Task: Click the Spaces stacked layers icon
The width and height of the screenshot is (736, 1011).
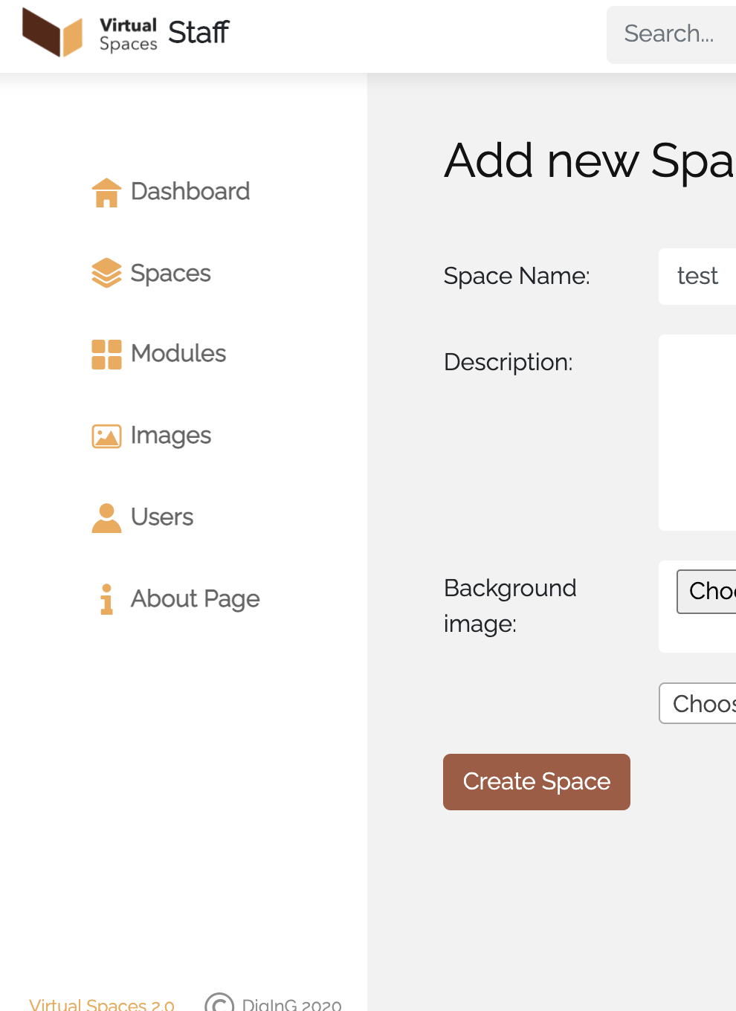Action: coord(106,273)
